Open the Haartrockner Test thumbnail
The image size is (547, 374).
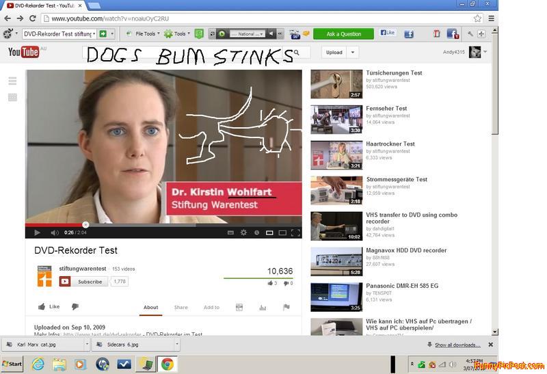pyautogui.click(x=336, y=155)
